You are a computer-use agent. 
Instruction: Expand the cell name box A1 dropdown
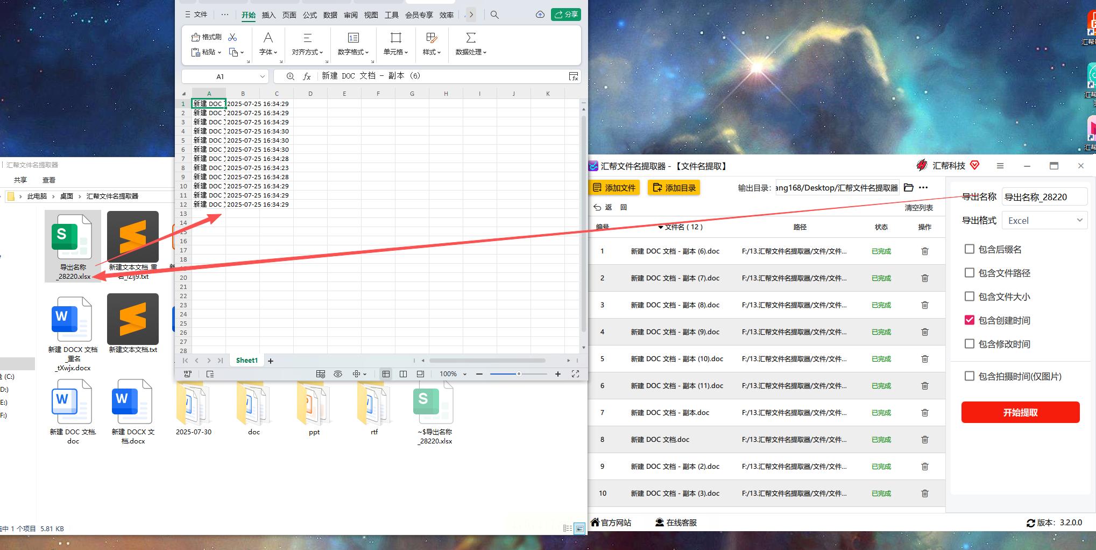click(262, 76)
